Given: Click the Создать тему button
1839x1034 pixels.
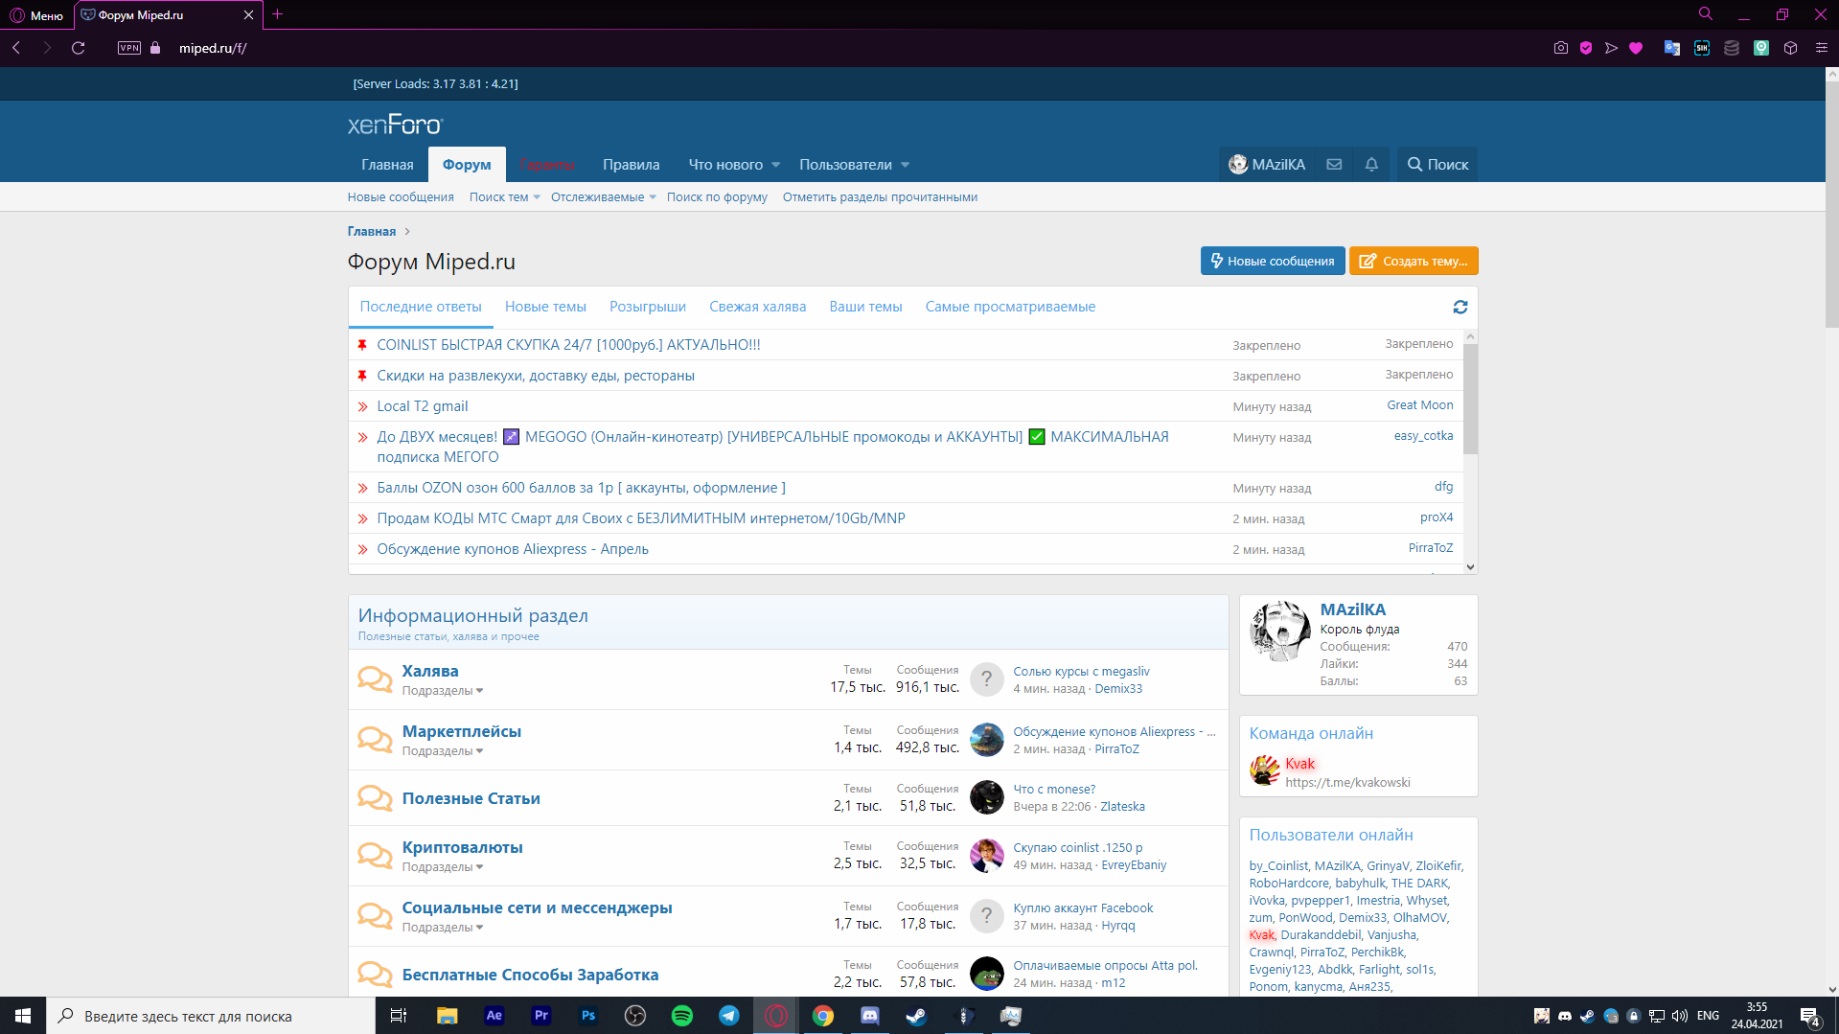Looking at the screenshot, I should coord(1414,261).
